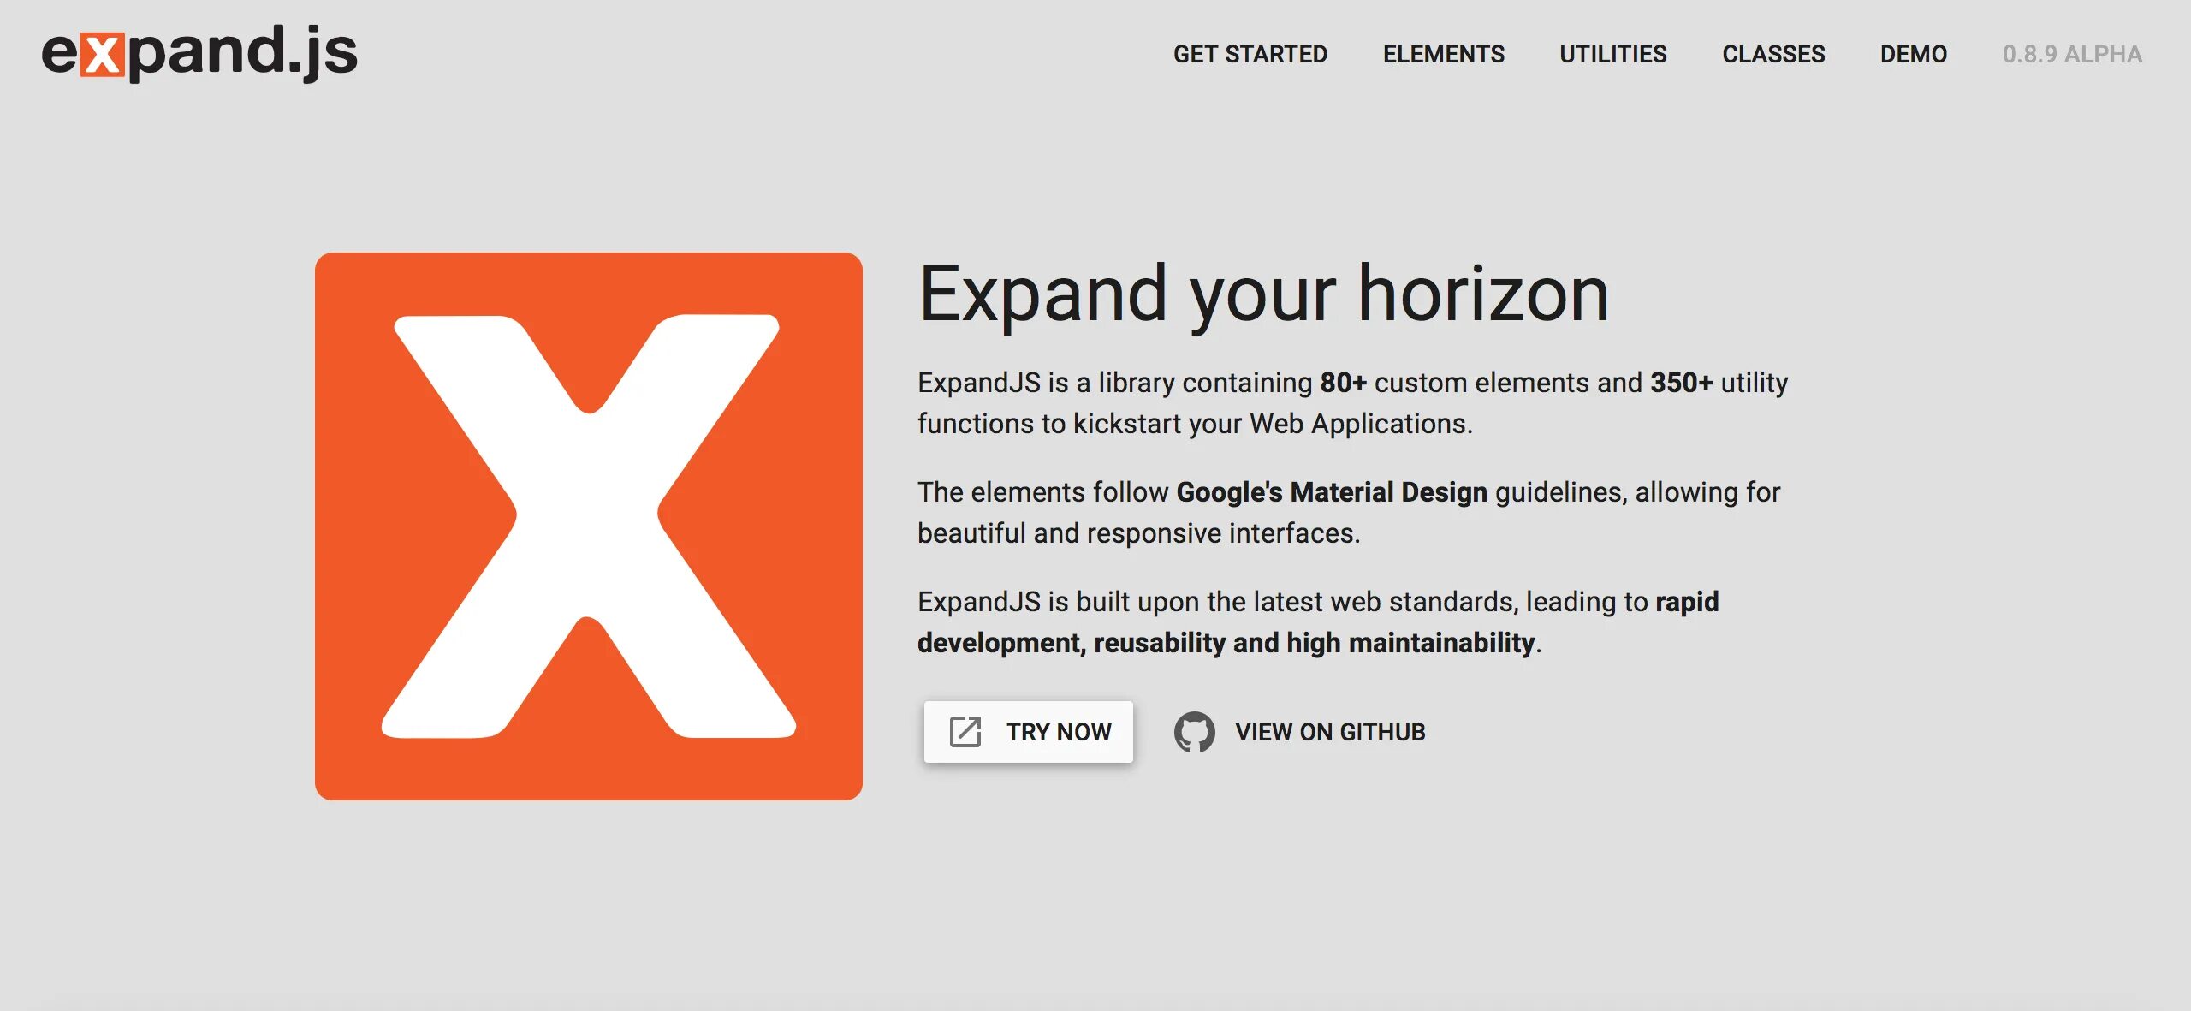The height and width of the screenshot is (1011, 2191).
Task: Click the 'Expand your horizon' heading
Action: pos(1263,294)
